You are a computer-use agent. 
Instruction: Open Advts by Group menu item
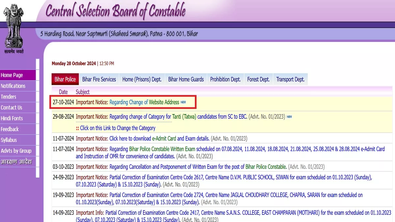(16, 151)
